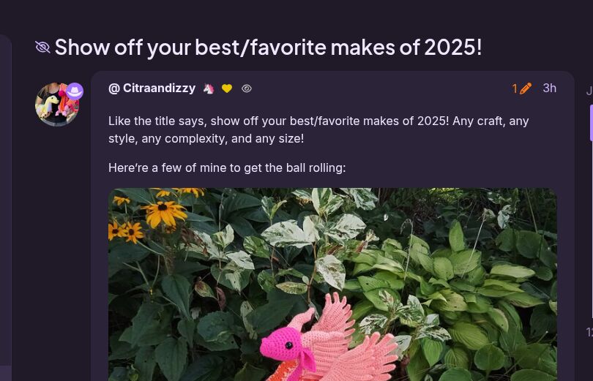
Task: Open the 'Show off your best/favorite makes' topic title
Action: pyautogui.click(x=268, y=48)
